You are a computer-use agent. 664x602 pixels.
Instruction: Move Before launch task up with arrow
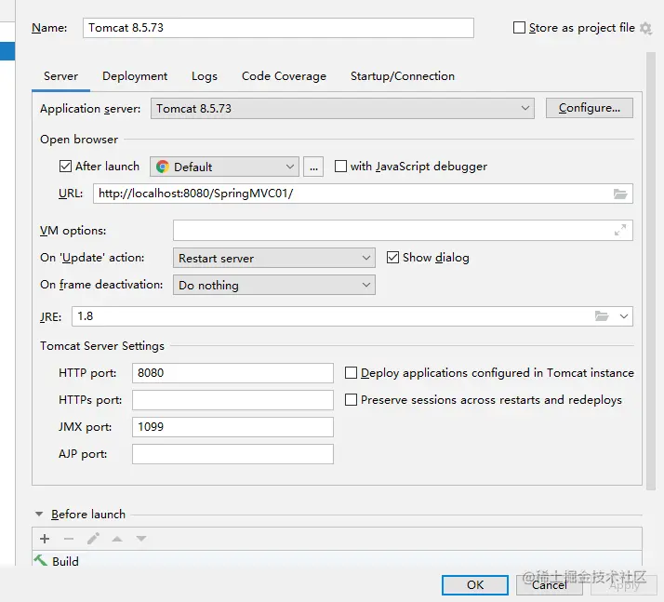[117, 539]
